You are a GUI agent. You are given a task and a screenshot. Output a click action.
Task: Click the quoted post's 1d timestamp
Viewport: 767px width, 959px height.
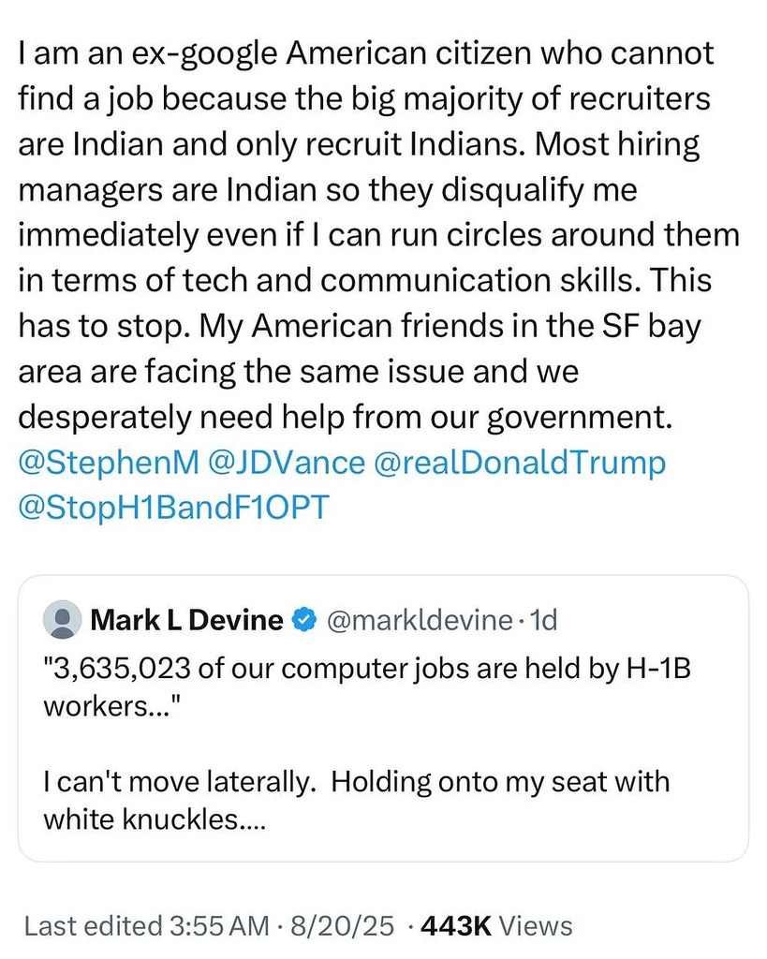pyautogui.click(x=543, y=620)
